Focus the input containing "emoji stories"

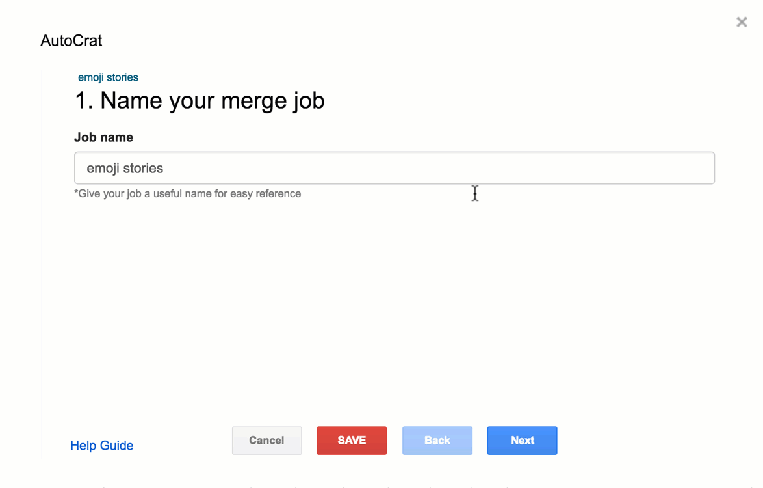(x=394, y=168)
